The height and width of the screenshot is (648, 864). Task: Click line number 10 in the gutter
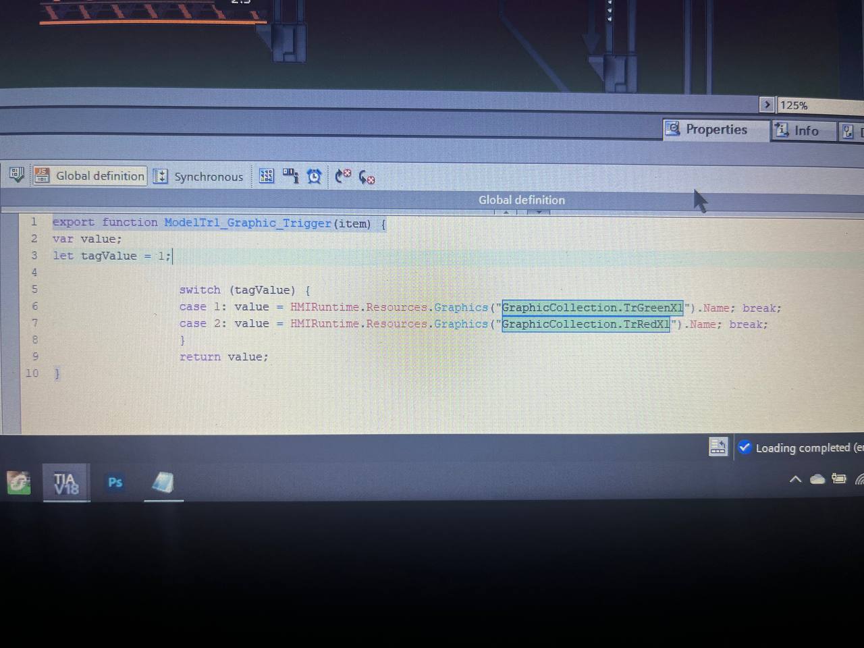(32, 373)
